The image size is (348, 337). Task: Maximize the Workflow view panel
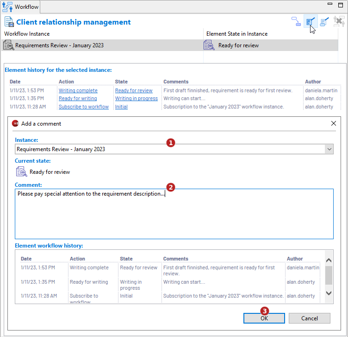click(x=341, y=5)
